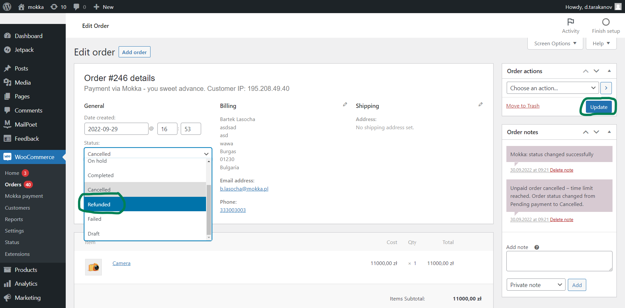Expand the Screen Options tab

[x=555, y=43]
